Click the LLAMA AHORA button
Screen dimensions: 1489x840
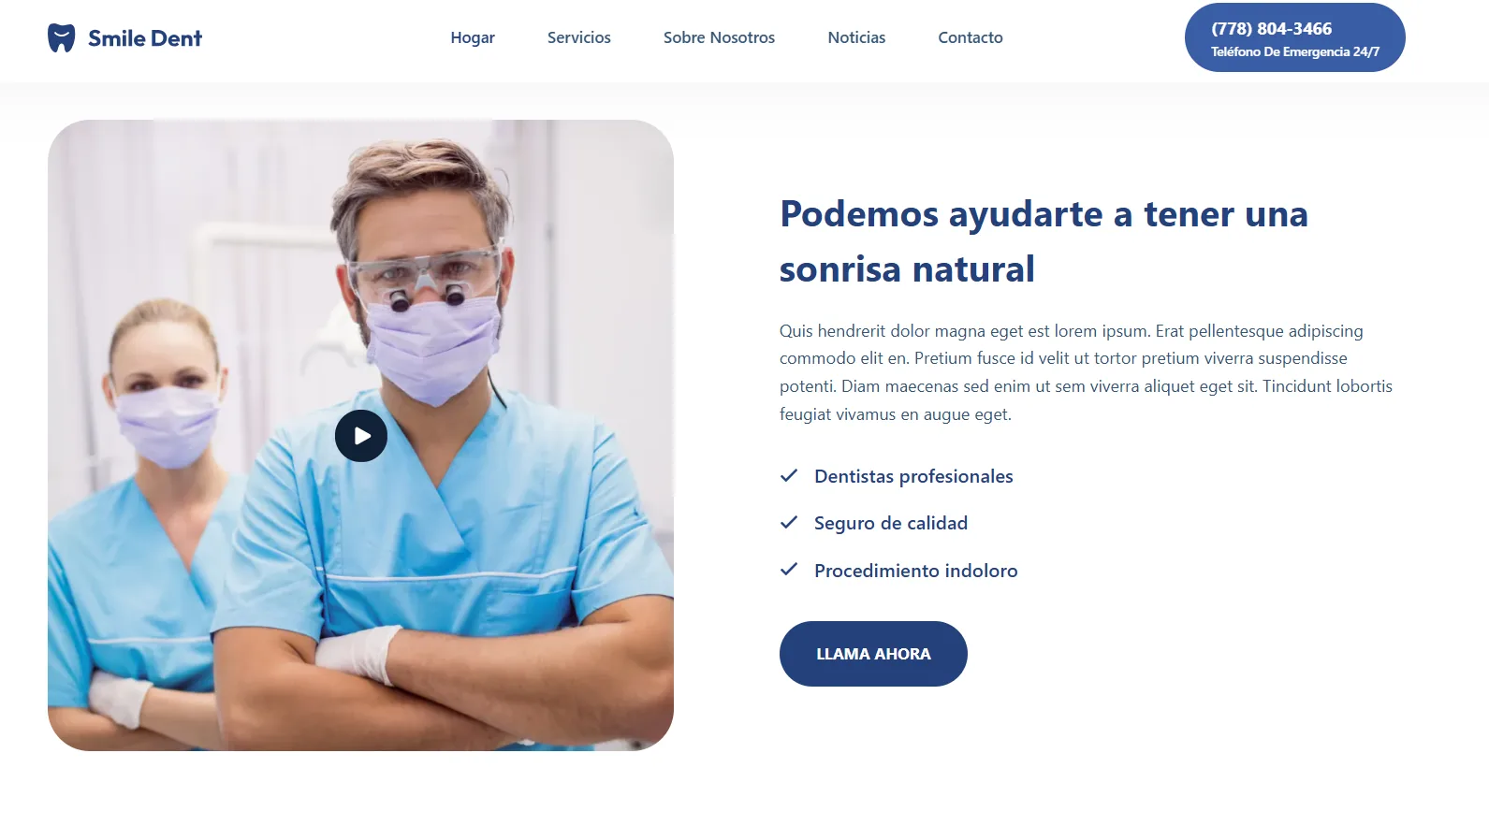click(x=873, y=654)
